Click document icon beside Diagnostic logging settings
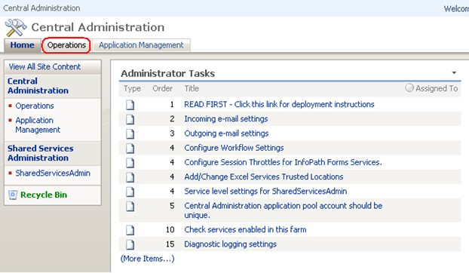The height and width of the screenshot is (273, 469). pos(130,244)
